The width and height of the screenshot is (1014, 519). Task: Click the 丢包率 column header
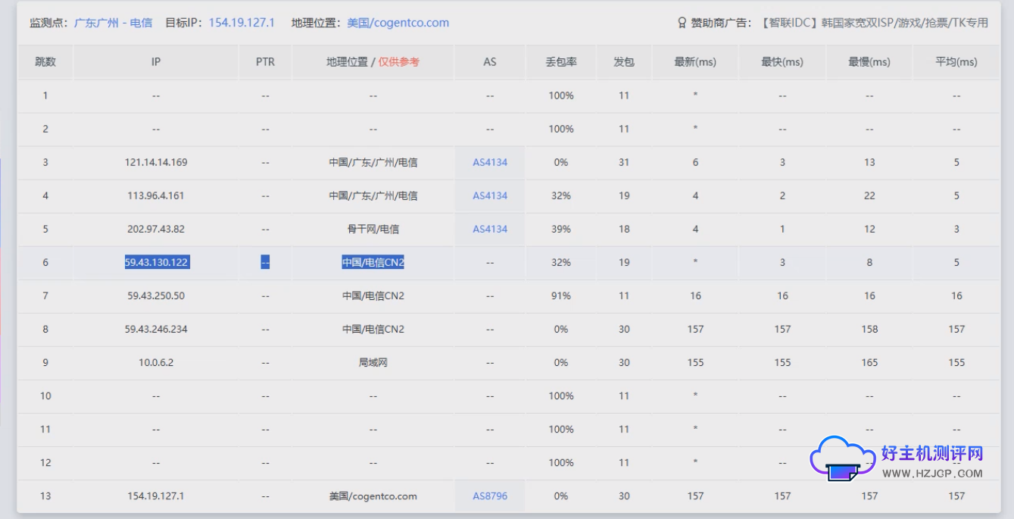pos(560,61)
